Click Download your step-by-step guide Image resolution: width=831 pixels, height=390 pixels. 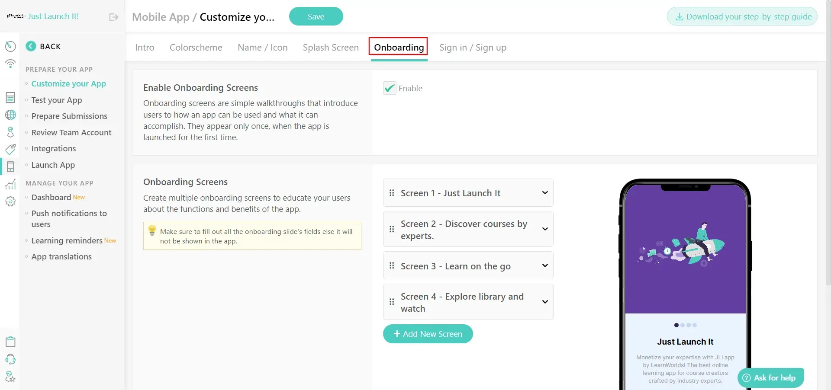[742, 16]
